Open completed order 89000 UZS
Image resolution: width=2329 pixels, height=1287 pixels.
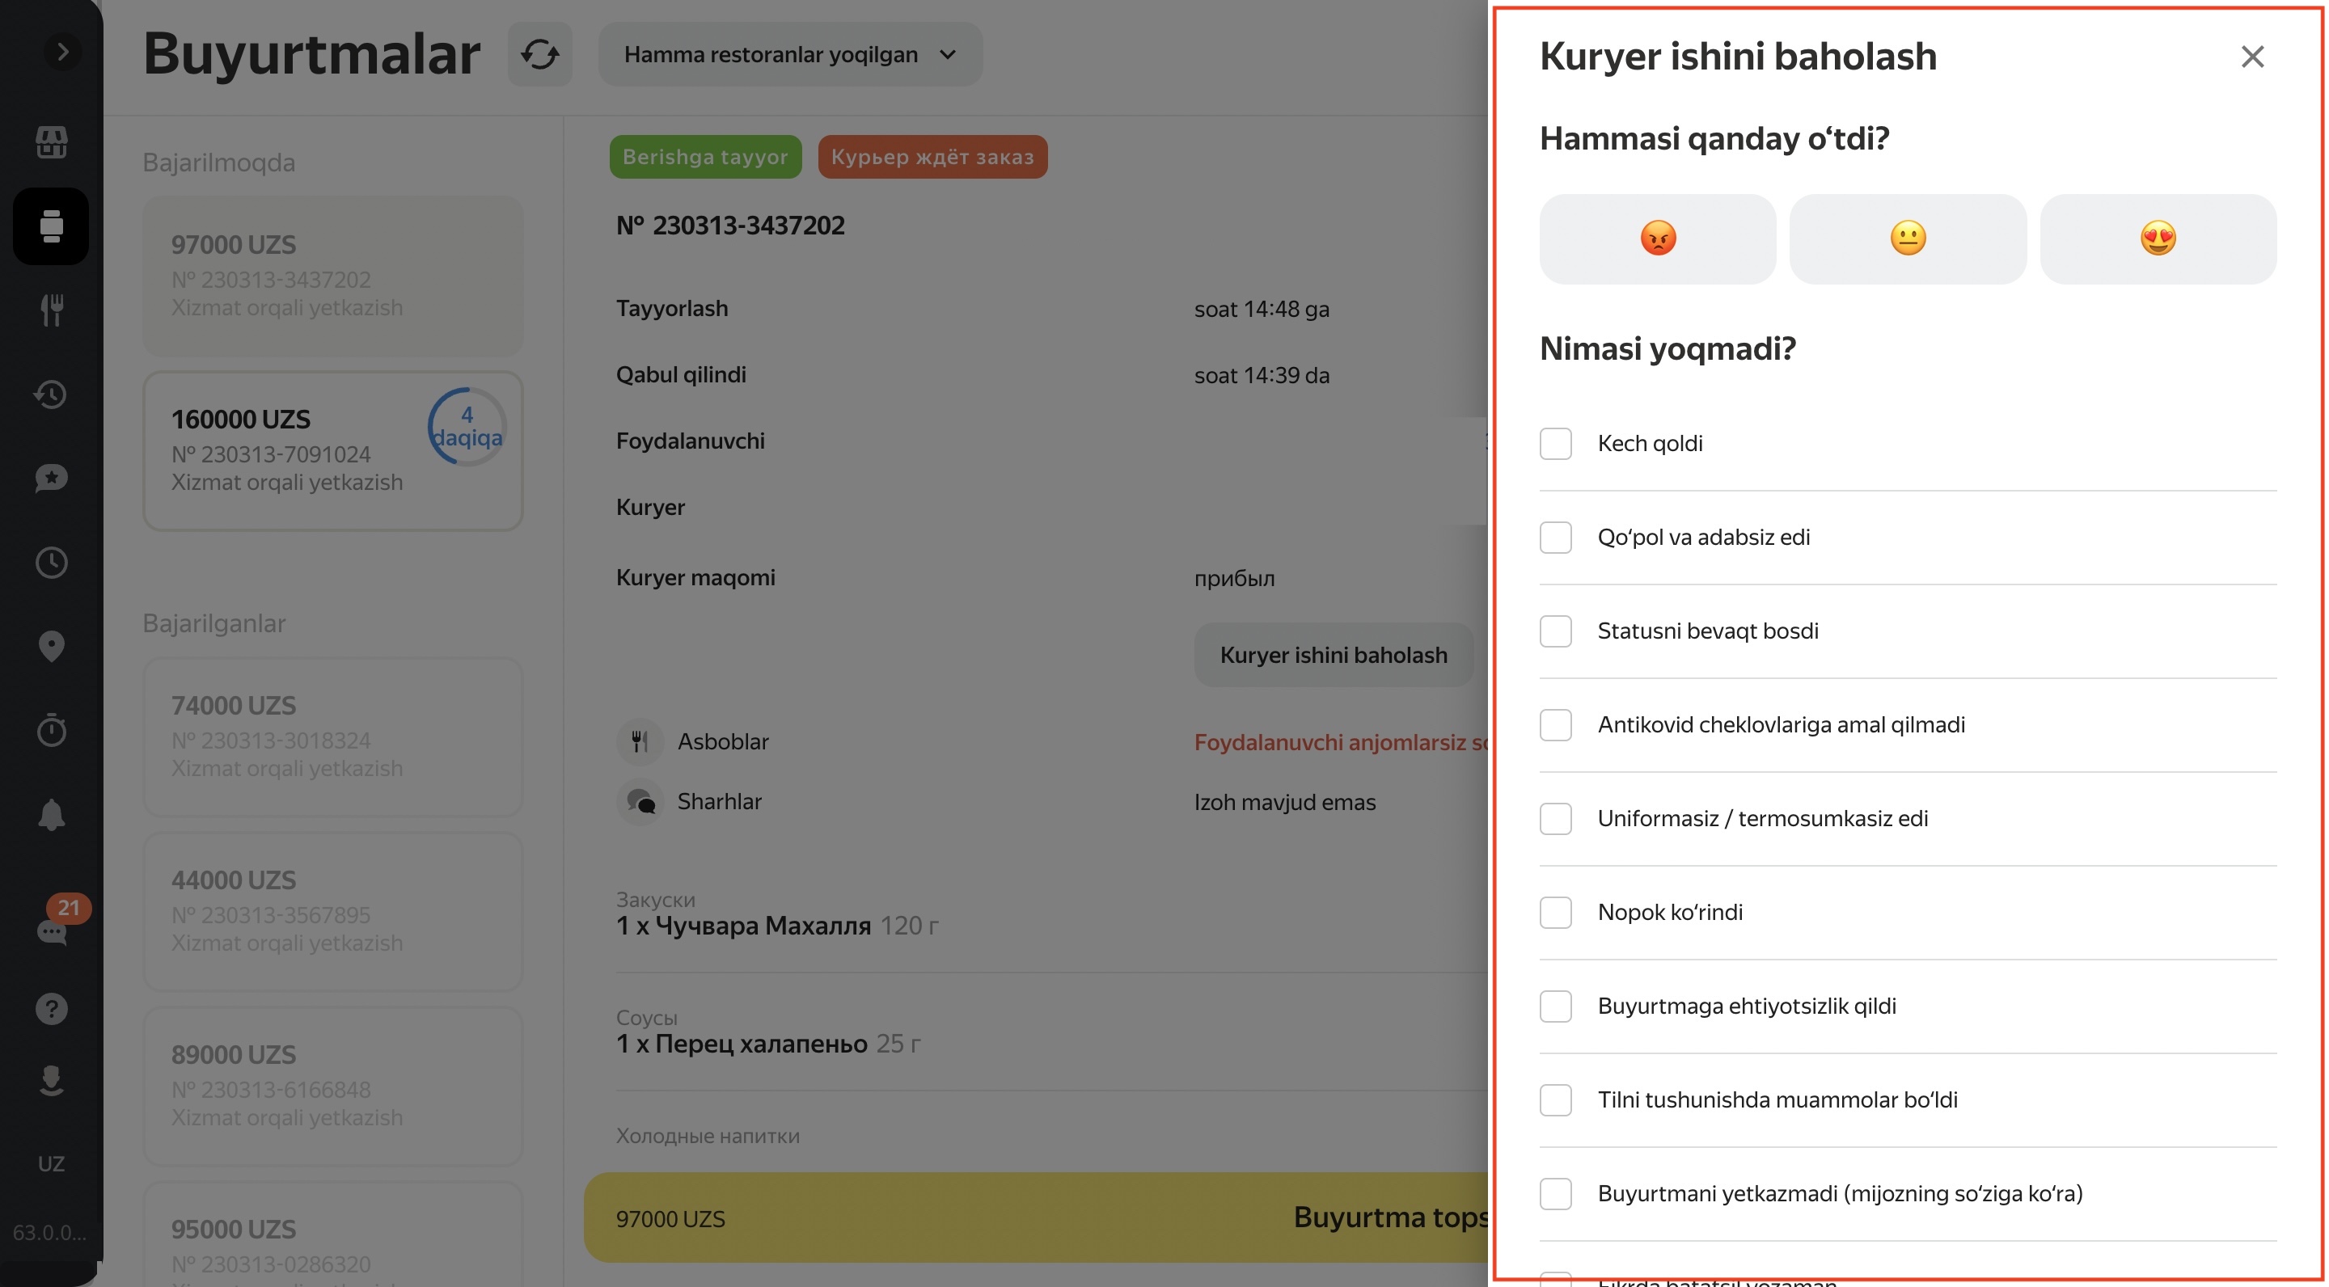click(332, 1086)
